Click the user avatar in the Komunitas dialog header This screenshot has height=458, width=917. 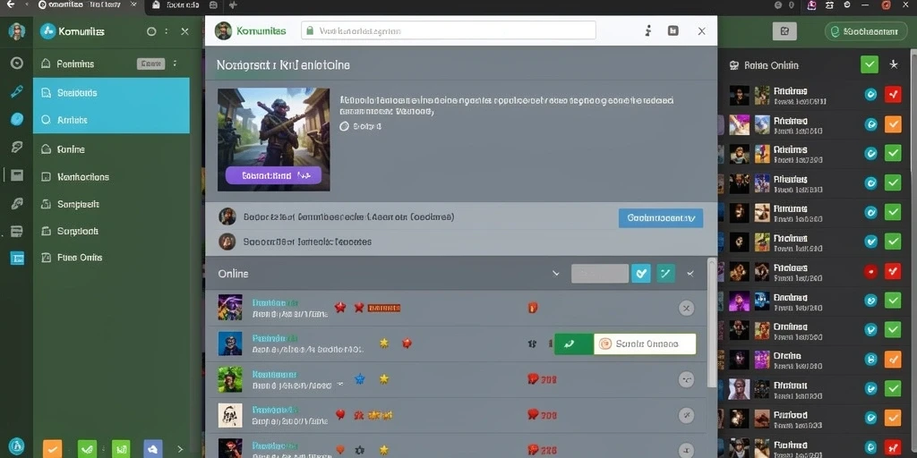pyautogui.click(x=223, y=30)
